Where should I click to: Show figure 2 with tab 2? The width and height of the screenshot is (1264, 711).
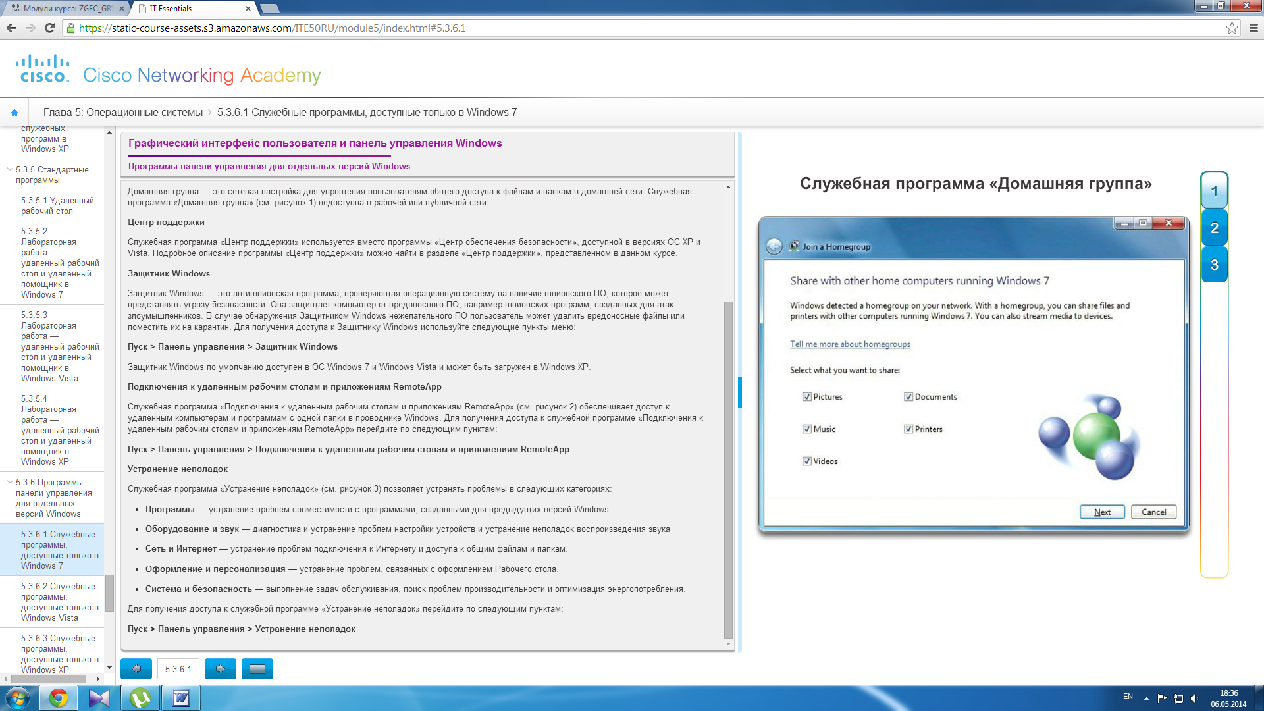[1214, 228]
